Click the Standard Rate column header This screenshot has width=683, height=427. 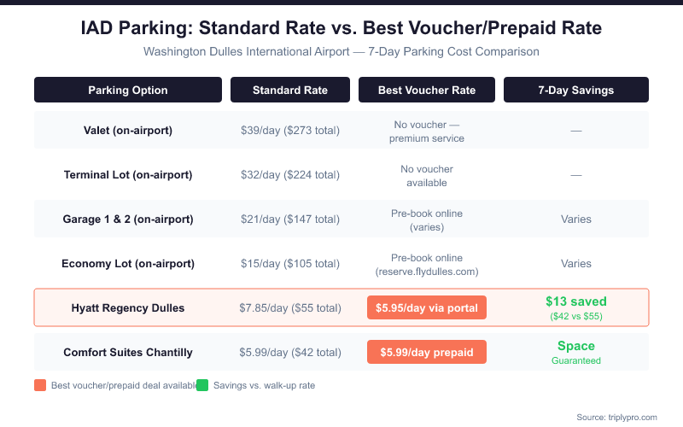pyautogui.click(x=290, y=91)
